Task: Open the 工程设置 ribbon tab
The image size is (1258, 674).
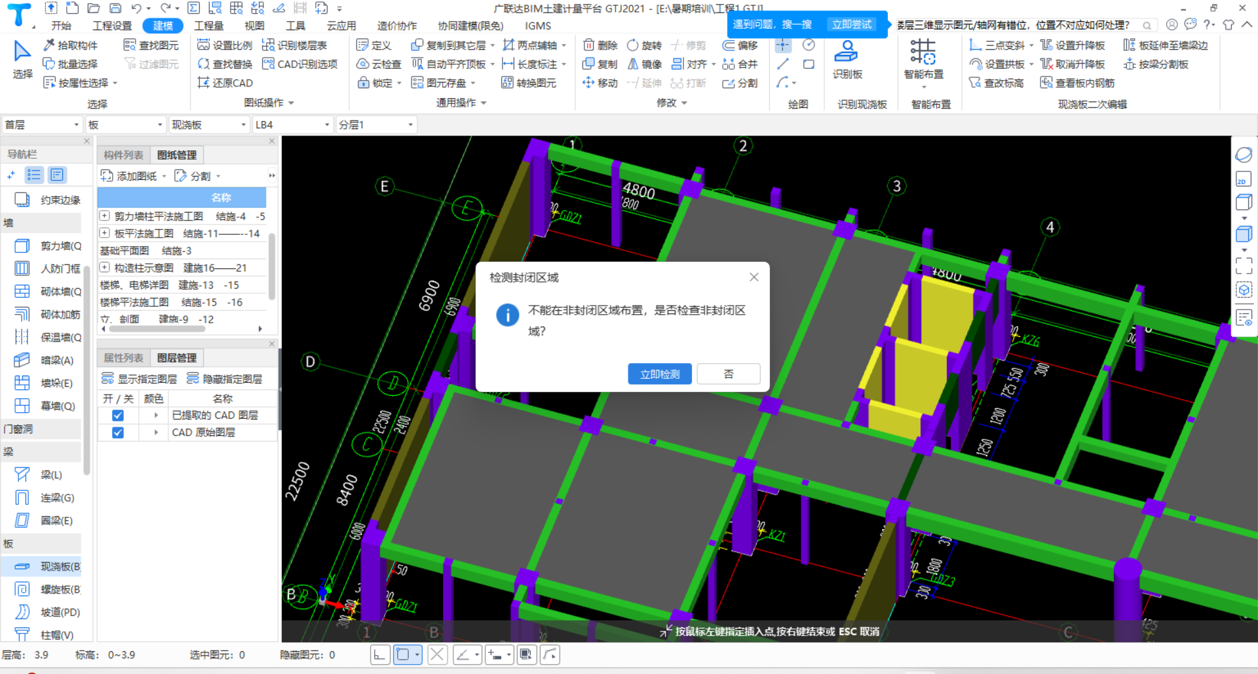Action: point(112,26)
